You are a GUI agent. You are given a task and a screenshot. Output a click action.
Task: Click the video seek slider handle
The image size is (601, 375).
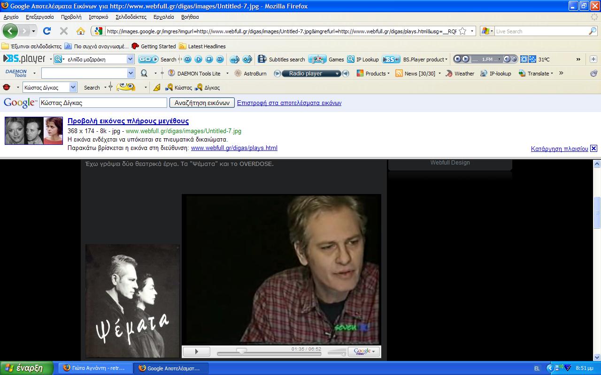pos(241,351)
